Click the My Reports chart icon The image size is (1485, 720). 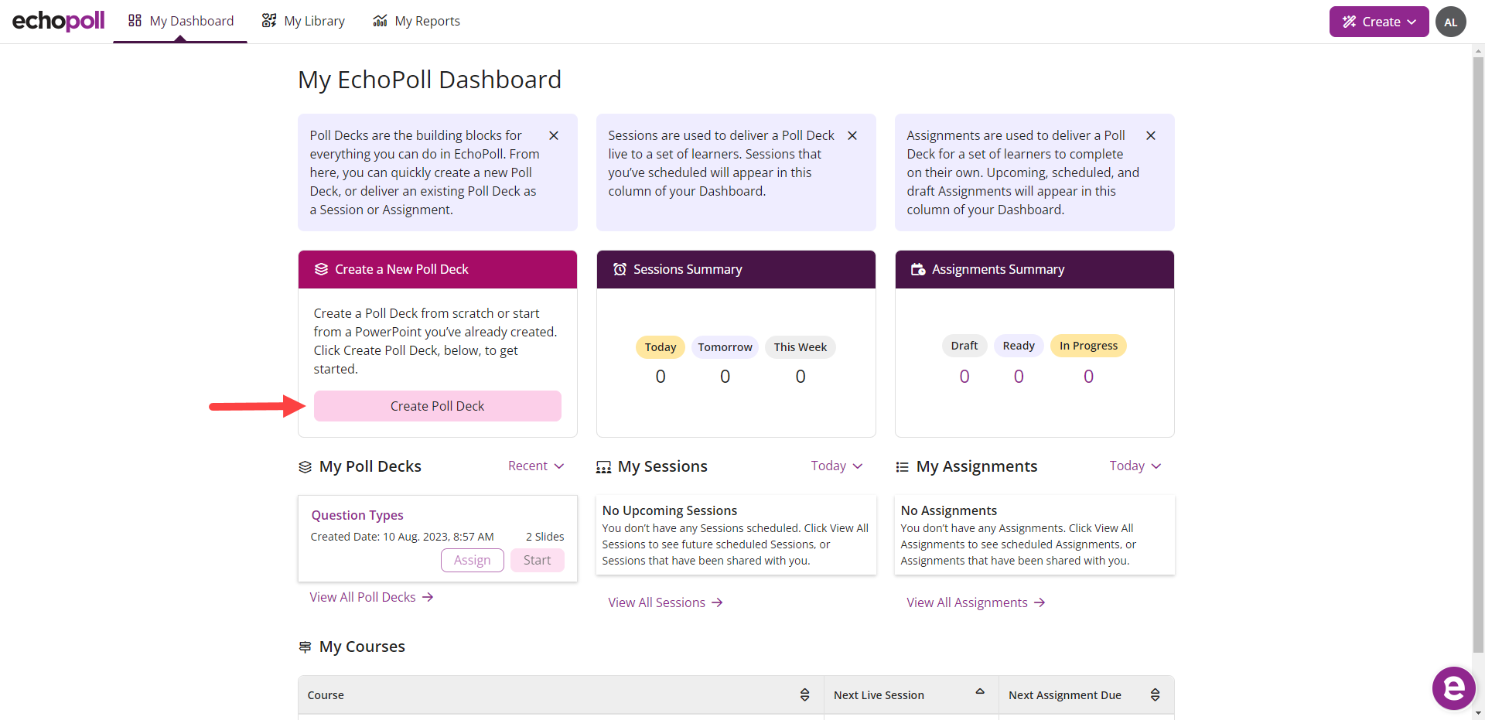point(379,21)
